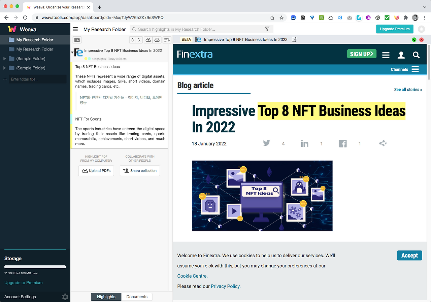Image resolution: width=431 pixels, height=302 pixels.
Task: Switch to the Documents tab
Action: click(137, 297)
